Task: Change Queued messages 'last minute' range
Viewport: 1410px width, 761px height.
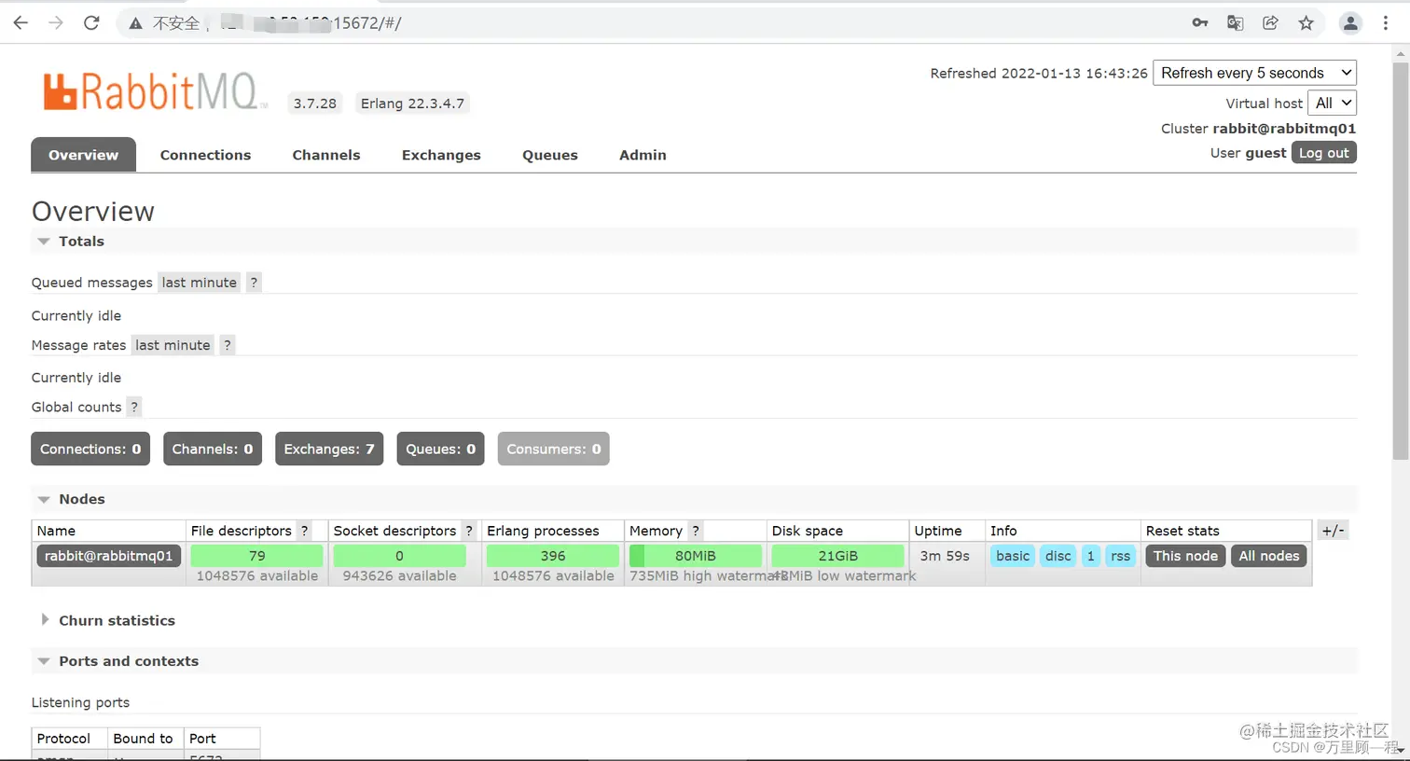Action: point(199,283)
